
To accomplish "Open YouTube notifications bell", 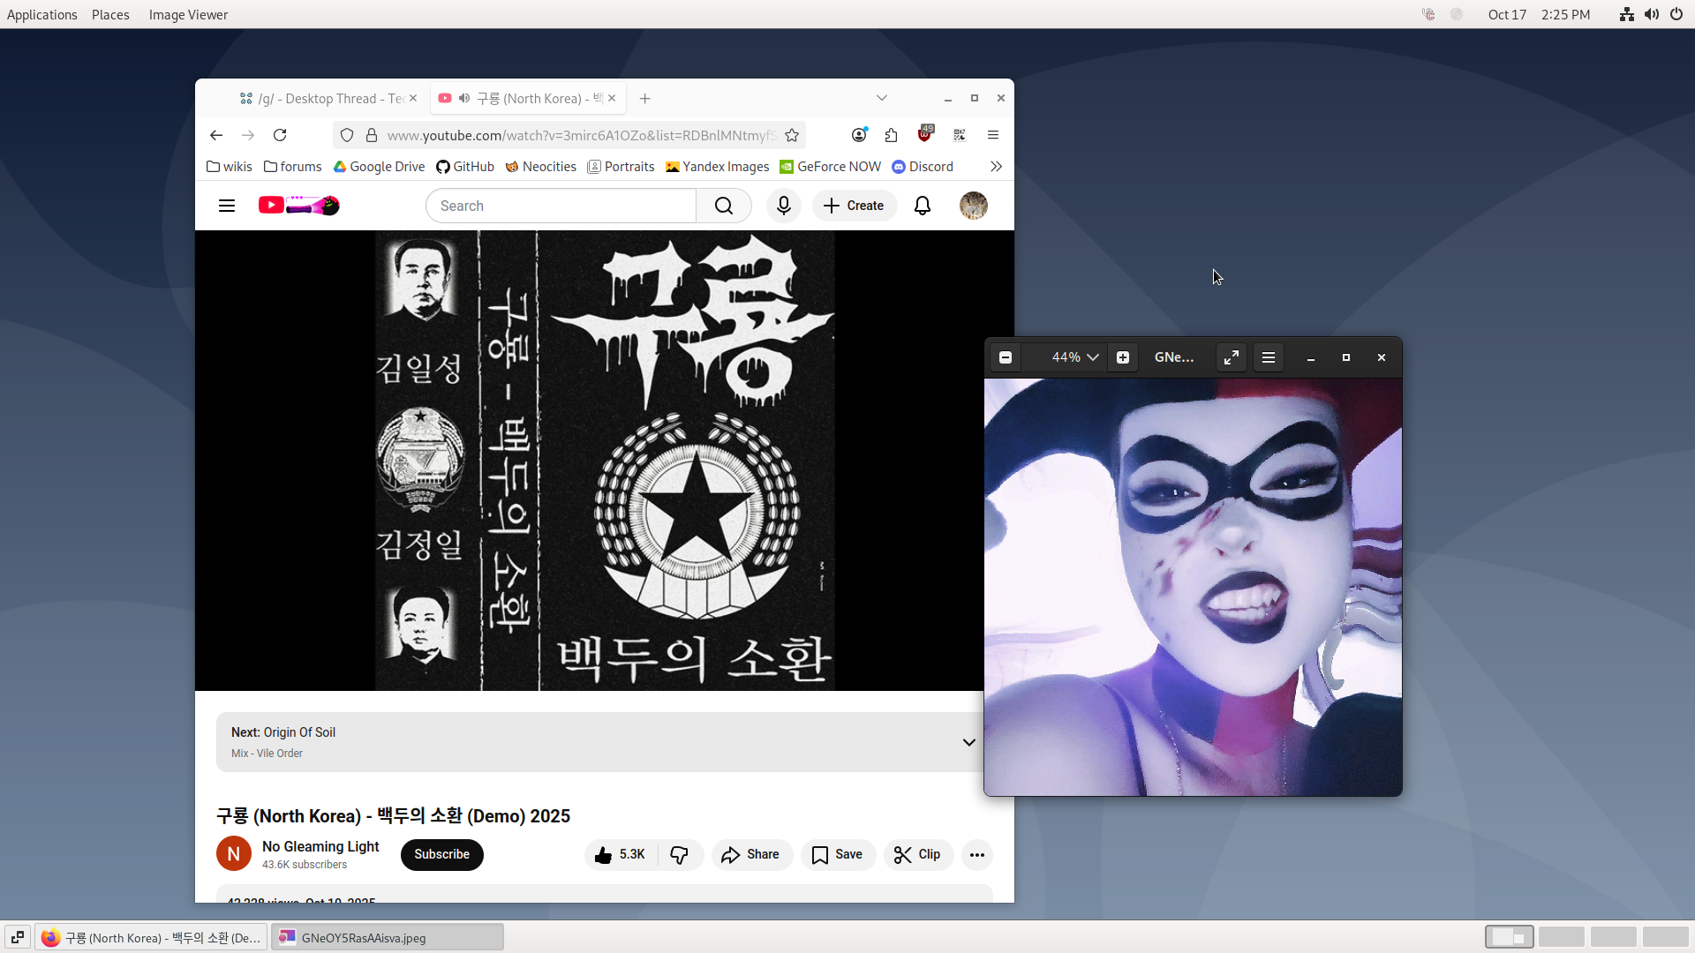I will (x=922, y=206).
